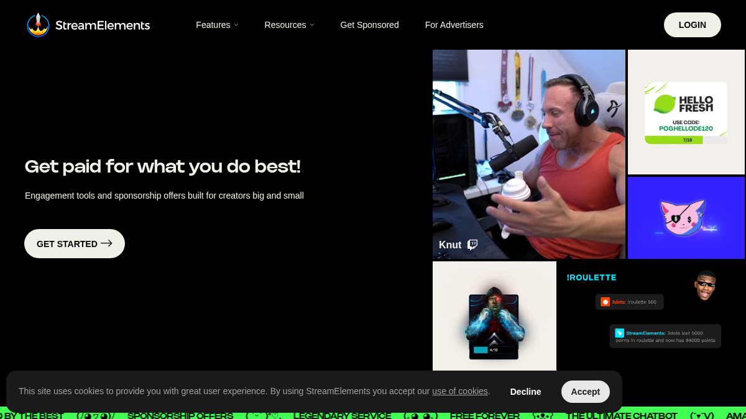Image resolution: width=746 pixels, height=419 pixels.
Task: Click the Knut streamer name label
Action: (x=450, y=245)
